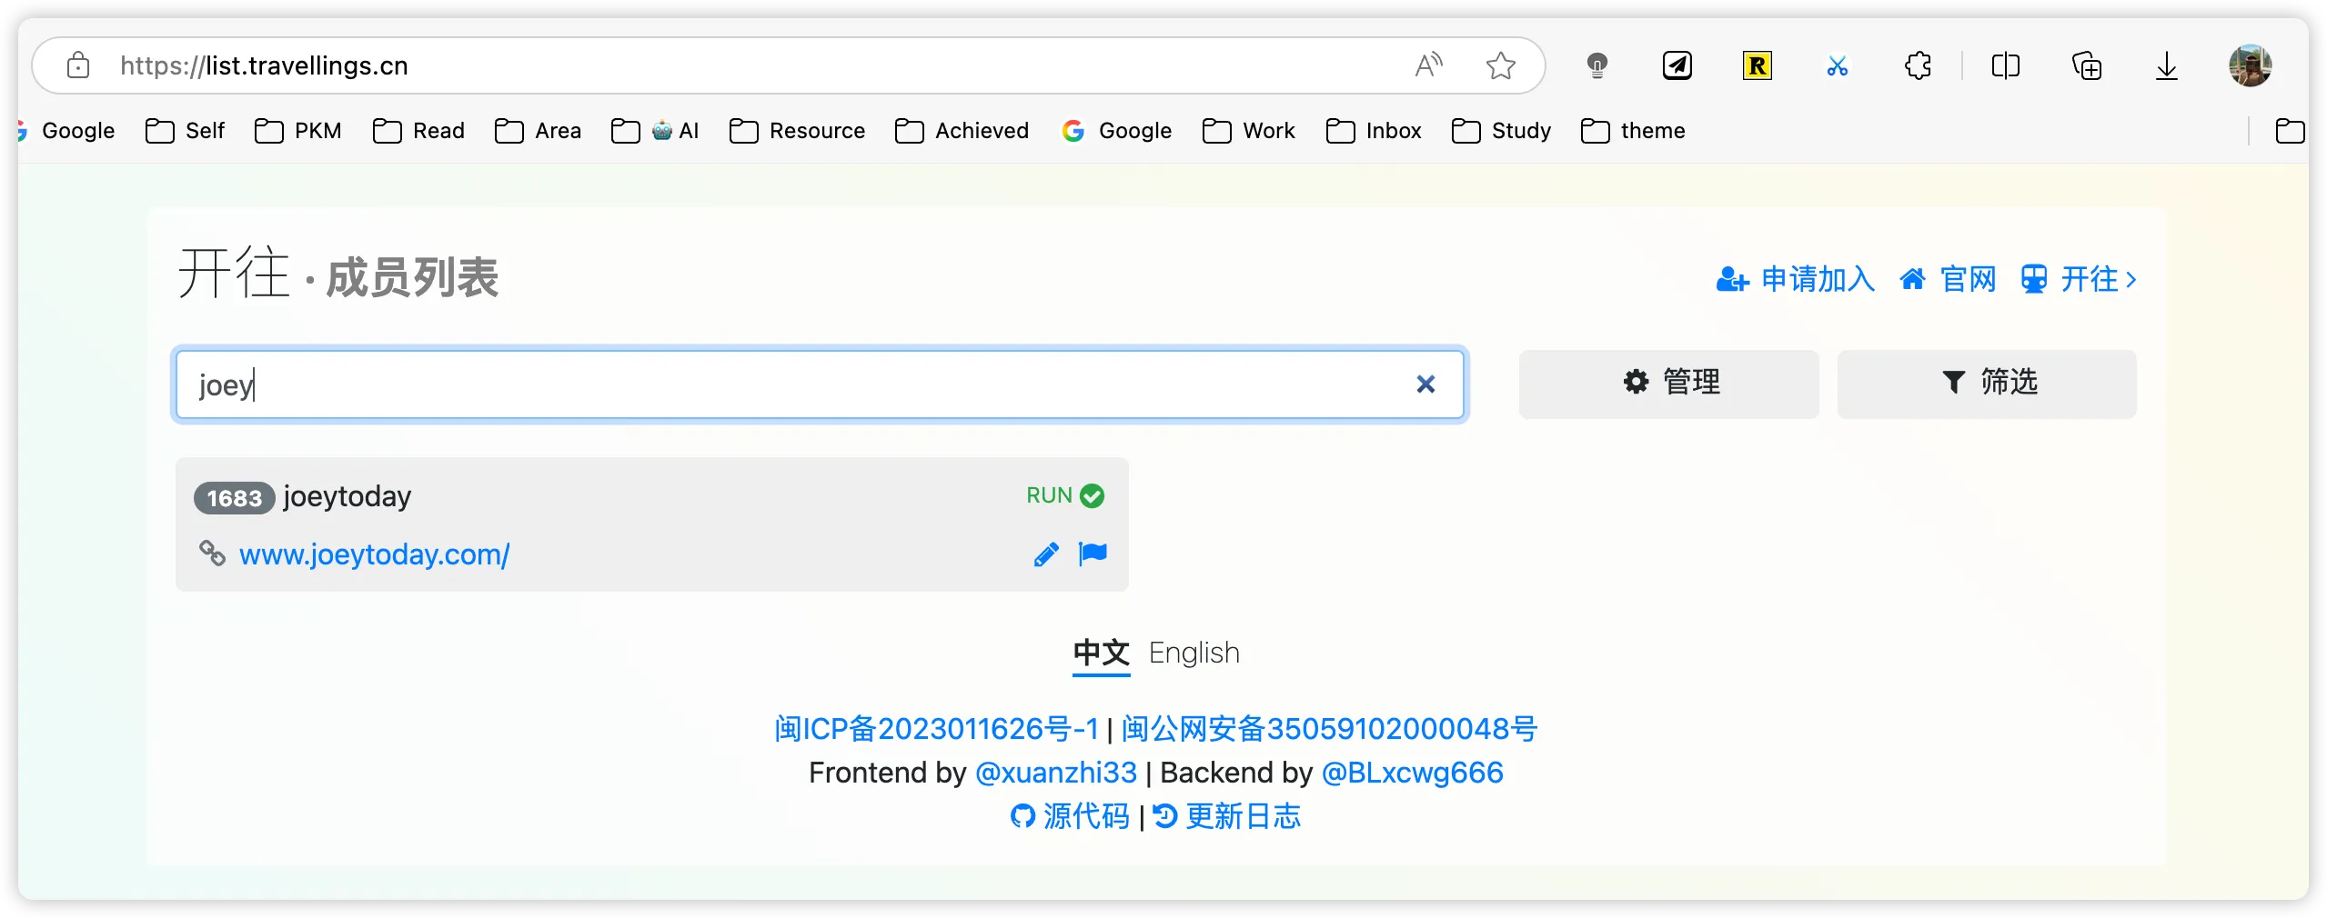Open browser downloads icon
This screenshot has width=2327, height=918.
(2167, 65)
